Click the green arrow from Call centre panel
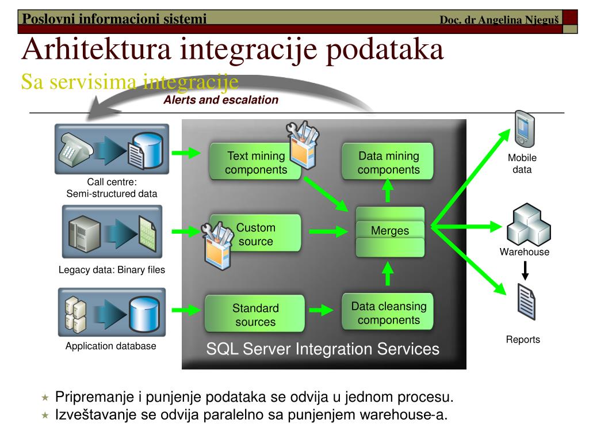 [186, 153]
